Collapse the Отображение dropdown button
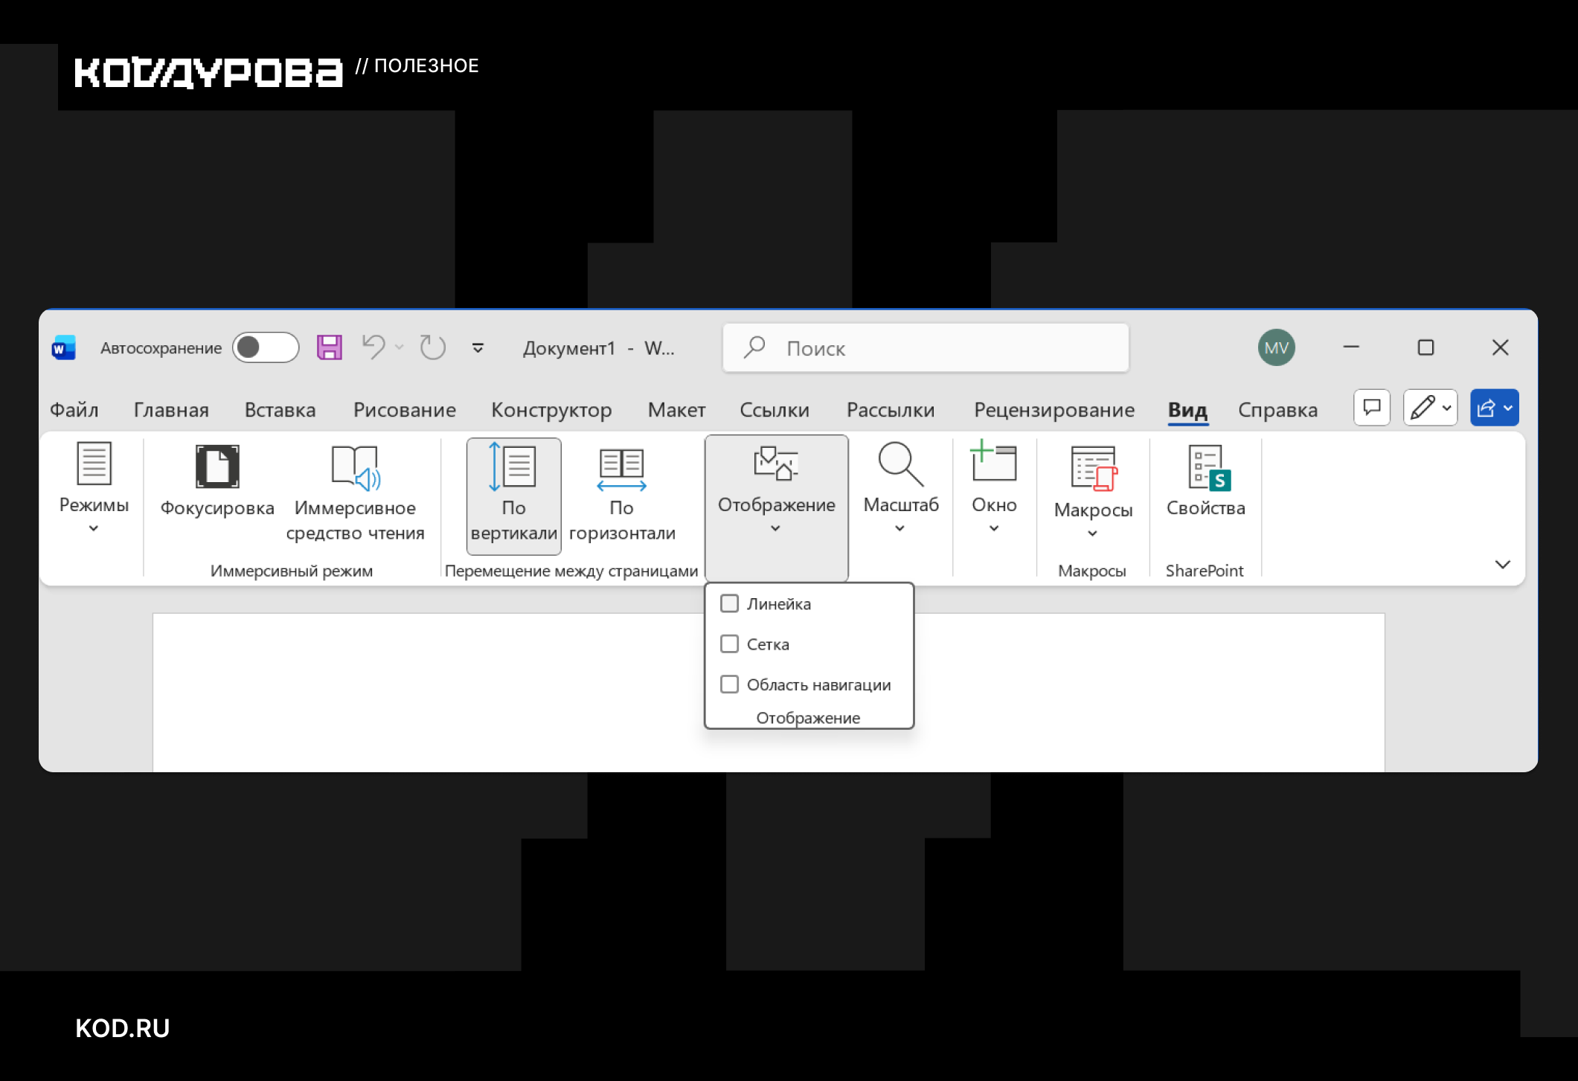The width and height of the screenshot is (1578, 1081). [776, 507]
